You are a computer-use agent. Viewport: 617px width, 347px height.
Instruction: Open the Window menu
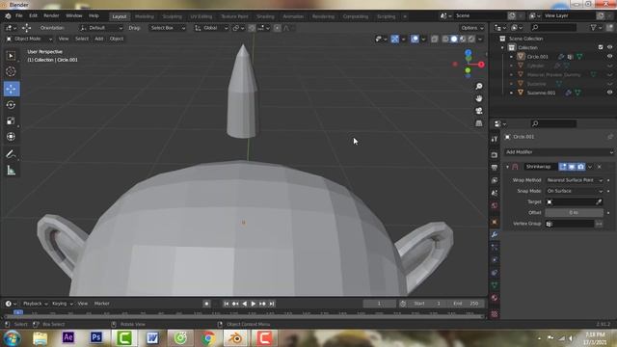[74, 16]
